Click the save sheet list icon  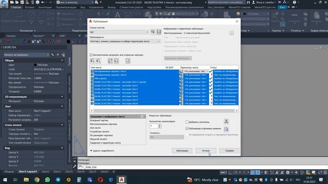click(x=159, y=32)
